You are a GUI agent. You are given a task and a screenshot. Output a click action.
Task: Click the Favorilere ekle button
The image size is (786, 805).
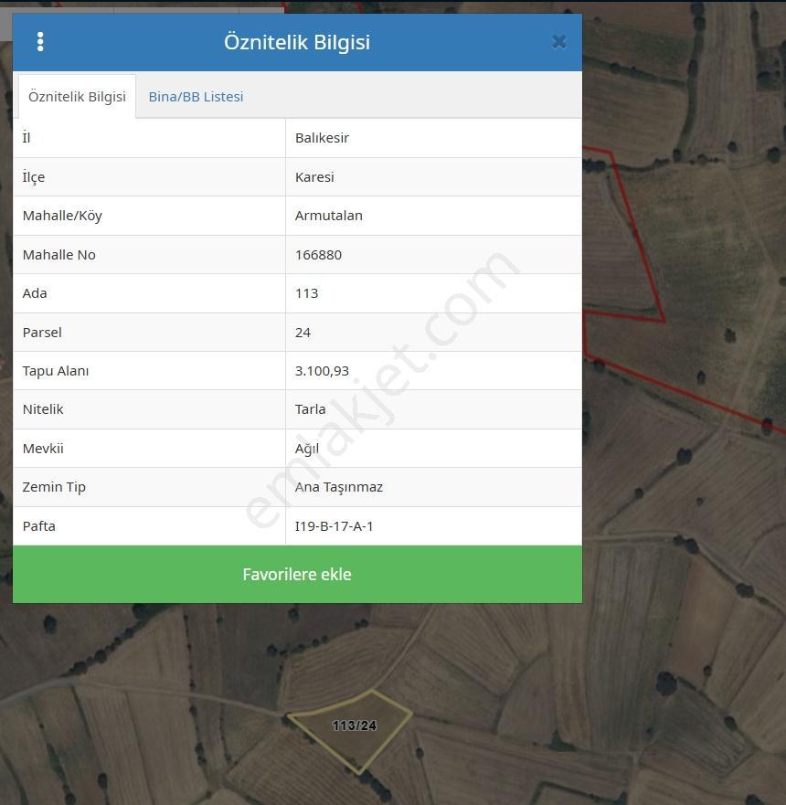297,574
